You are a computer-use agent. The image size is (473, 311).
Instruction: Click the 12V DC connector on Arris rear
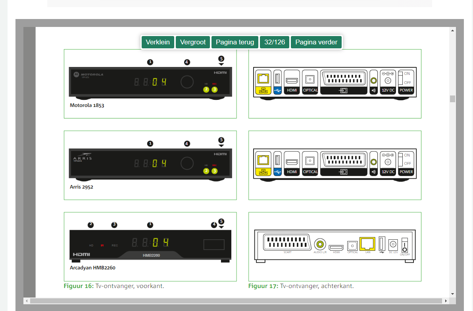(388, 164)
